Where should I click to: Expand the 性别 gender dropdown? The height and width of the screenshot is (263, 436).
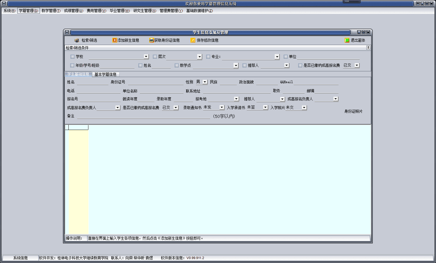coord(205,82)
